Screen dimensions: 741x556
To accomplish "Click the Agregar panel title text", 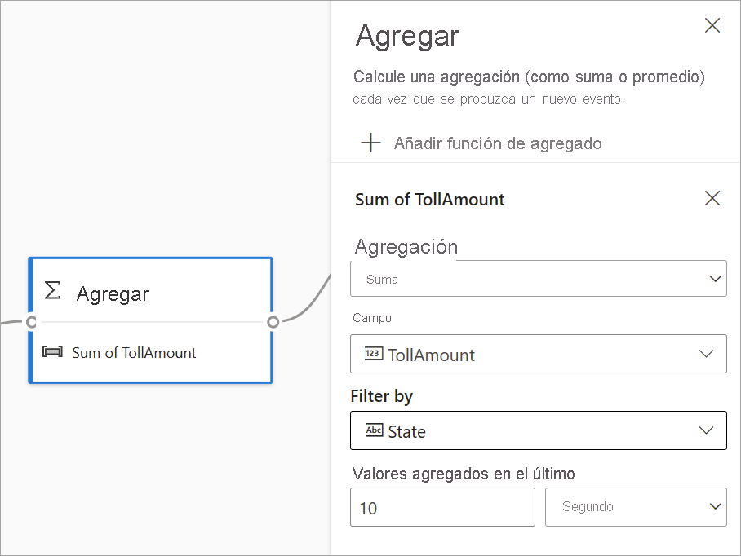I will pos(406,36).
